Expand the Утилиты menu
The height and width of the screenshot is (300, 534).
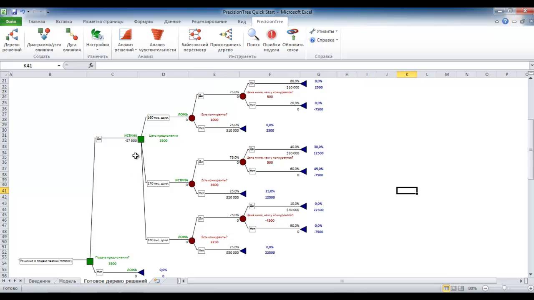324,31
